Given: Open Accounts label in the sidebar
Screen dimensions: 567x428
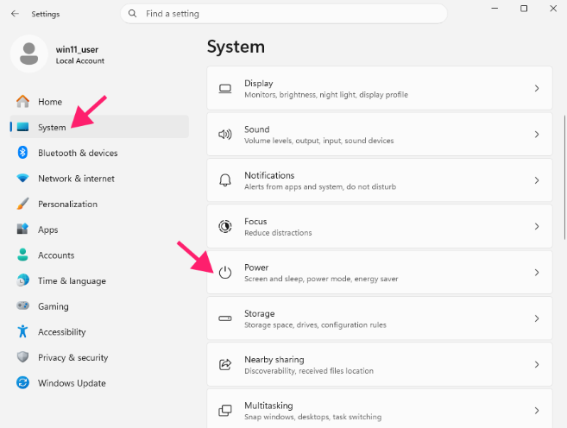Looking at the screenshot, I should pos(56,255).
